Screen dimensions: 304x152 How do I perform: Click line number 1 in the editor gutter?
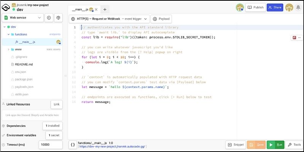pyautogui.click(x=75, y=27)
